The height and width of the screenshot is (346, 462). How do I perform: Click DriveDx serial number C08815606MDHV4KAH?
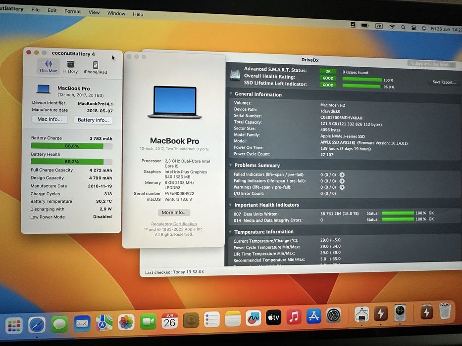[x=341, y=118]
